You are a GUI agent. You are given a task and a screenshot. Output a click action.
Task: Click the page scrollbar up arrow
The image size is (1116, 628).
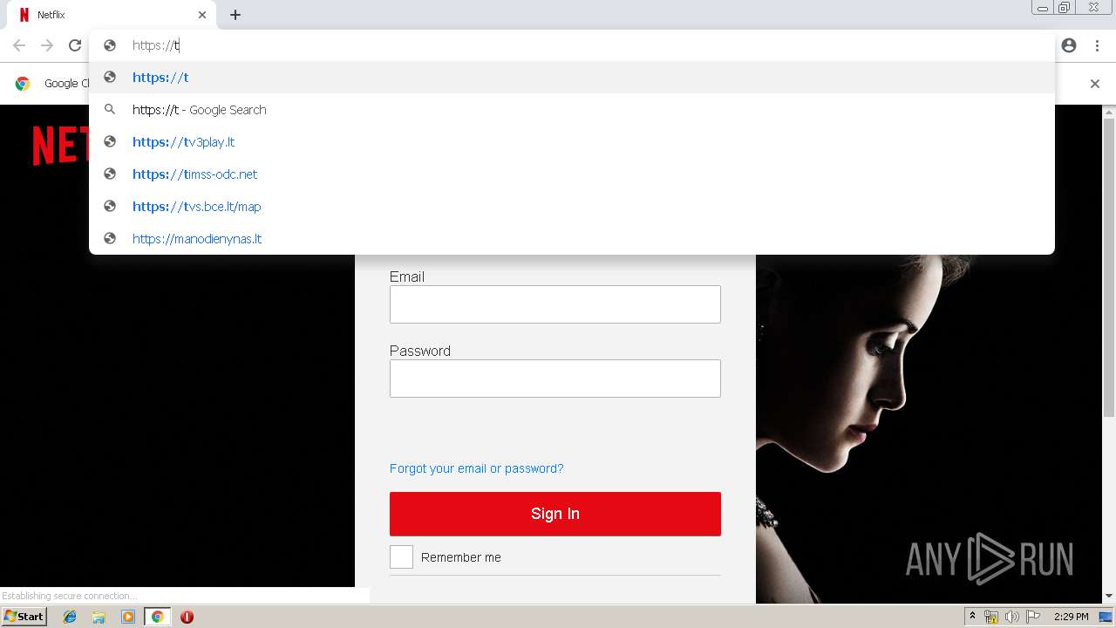[1109, 112]
